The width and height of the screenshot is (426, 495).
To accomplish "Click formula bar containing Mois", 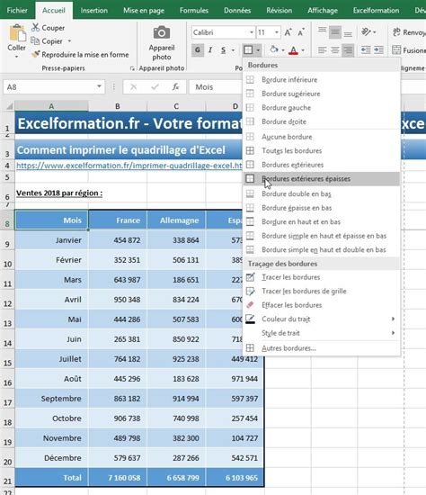I will [216, 86].
